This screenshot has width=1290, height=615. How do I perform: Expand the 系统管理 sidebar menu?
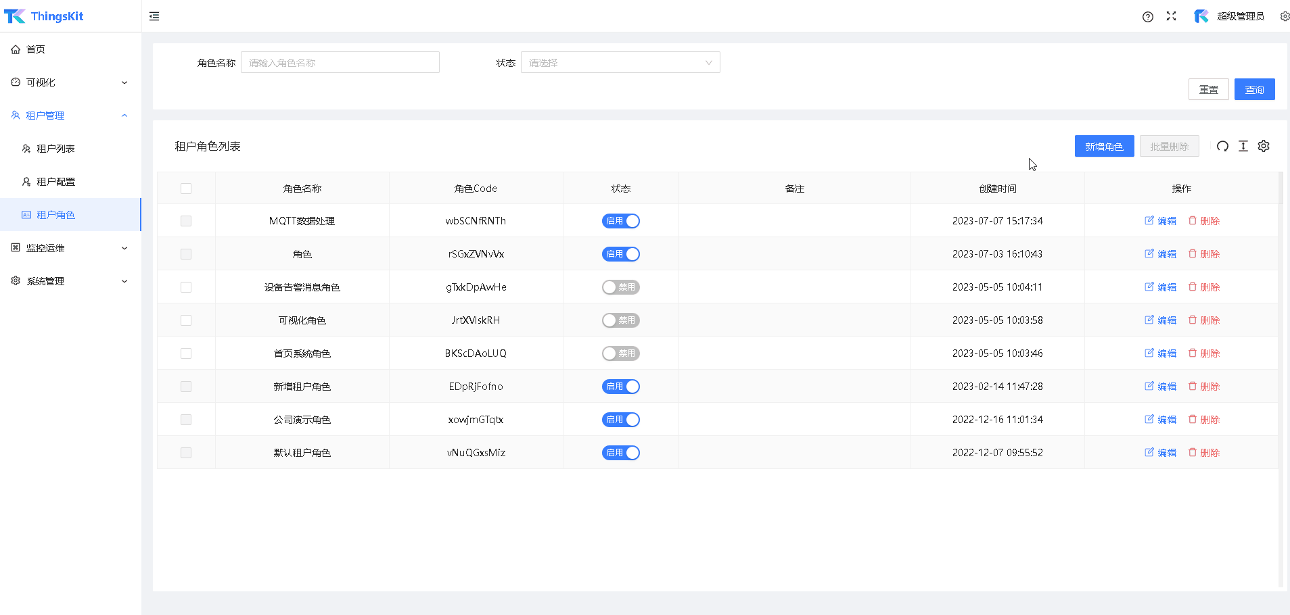70,281
